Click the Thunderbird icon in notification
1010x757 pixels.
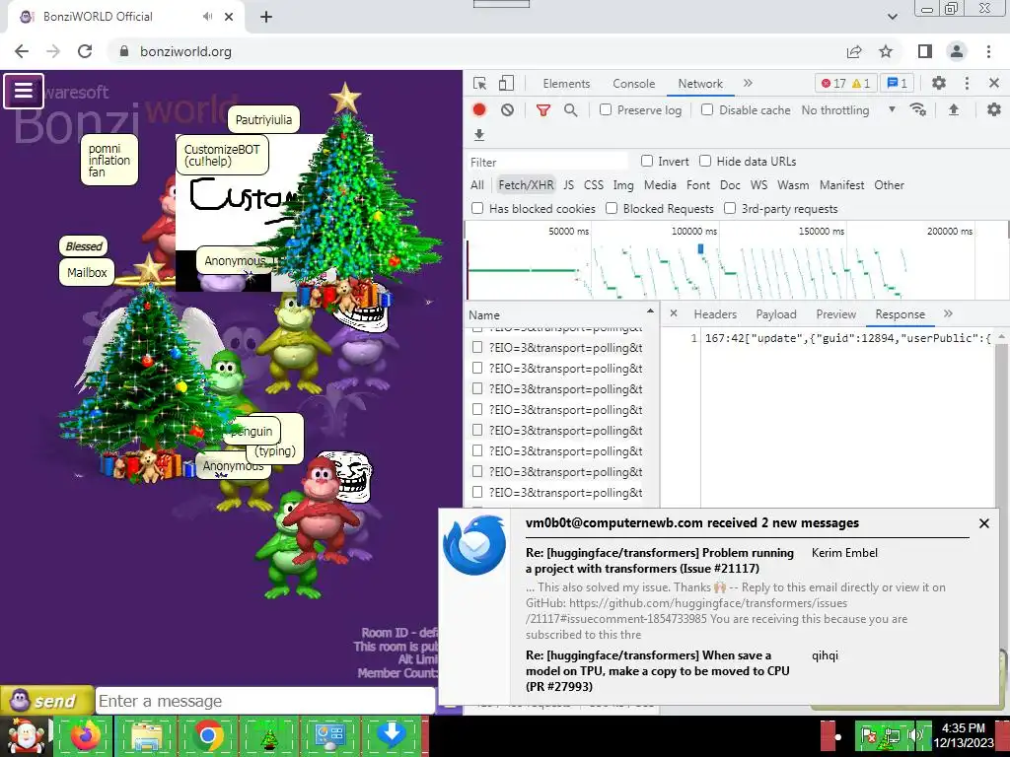[x=474, y=544]
